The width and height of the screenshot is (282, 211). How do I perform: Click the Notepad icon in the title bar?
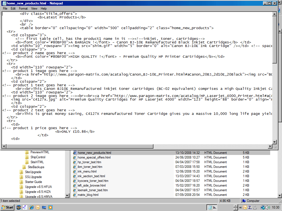pyautogui.click(x=4, y=3)
